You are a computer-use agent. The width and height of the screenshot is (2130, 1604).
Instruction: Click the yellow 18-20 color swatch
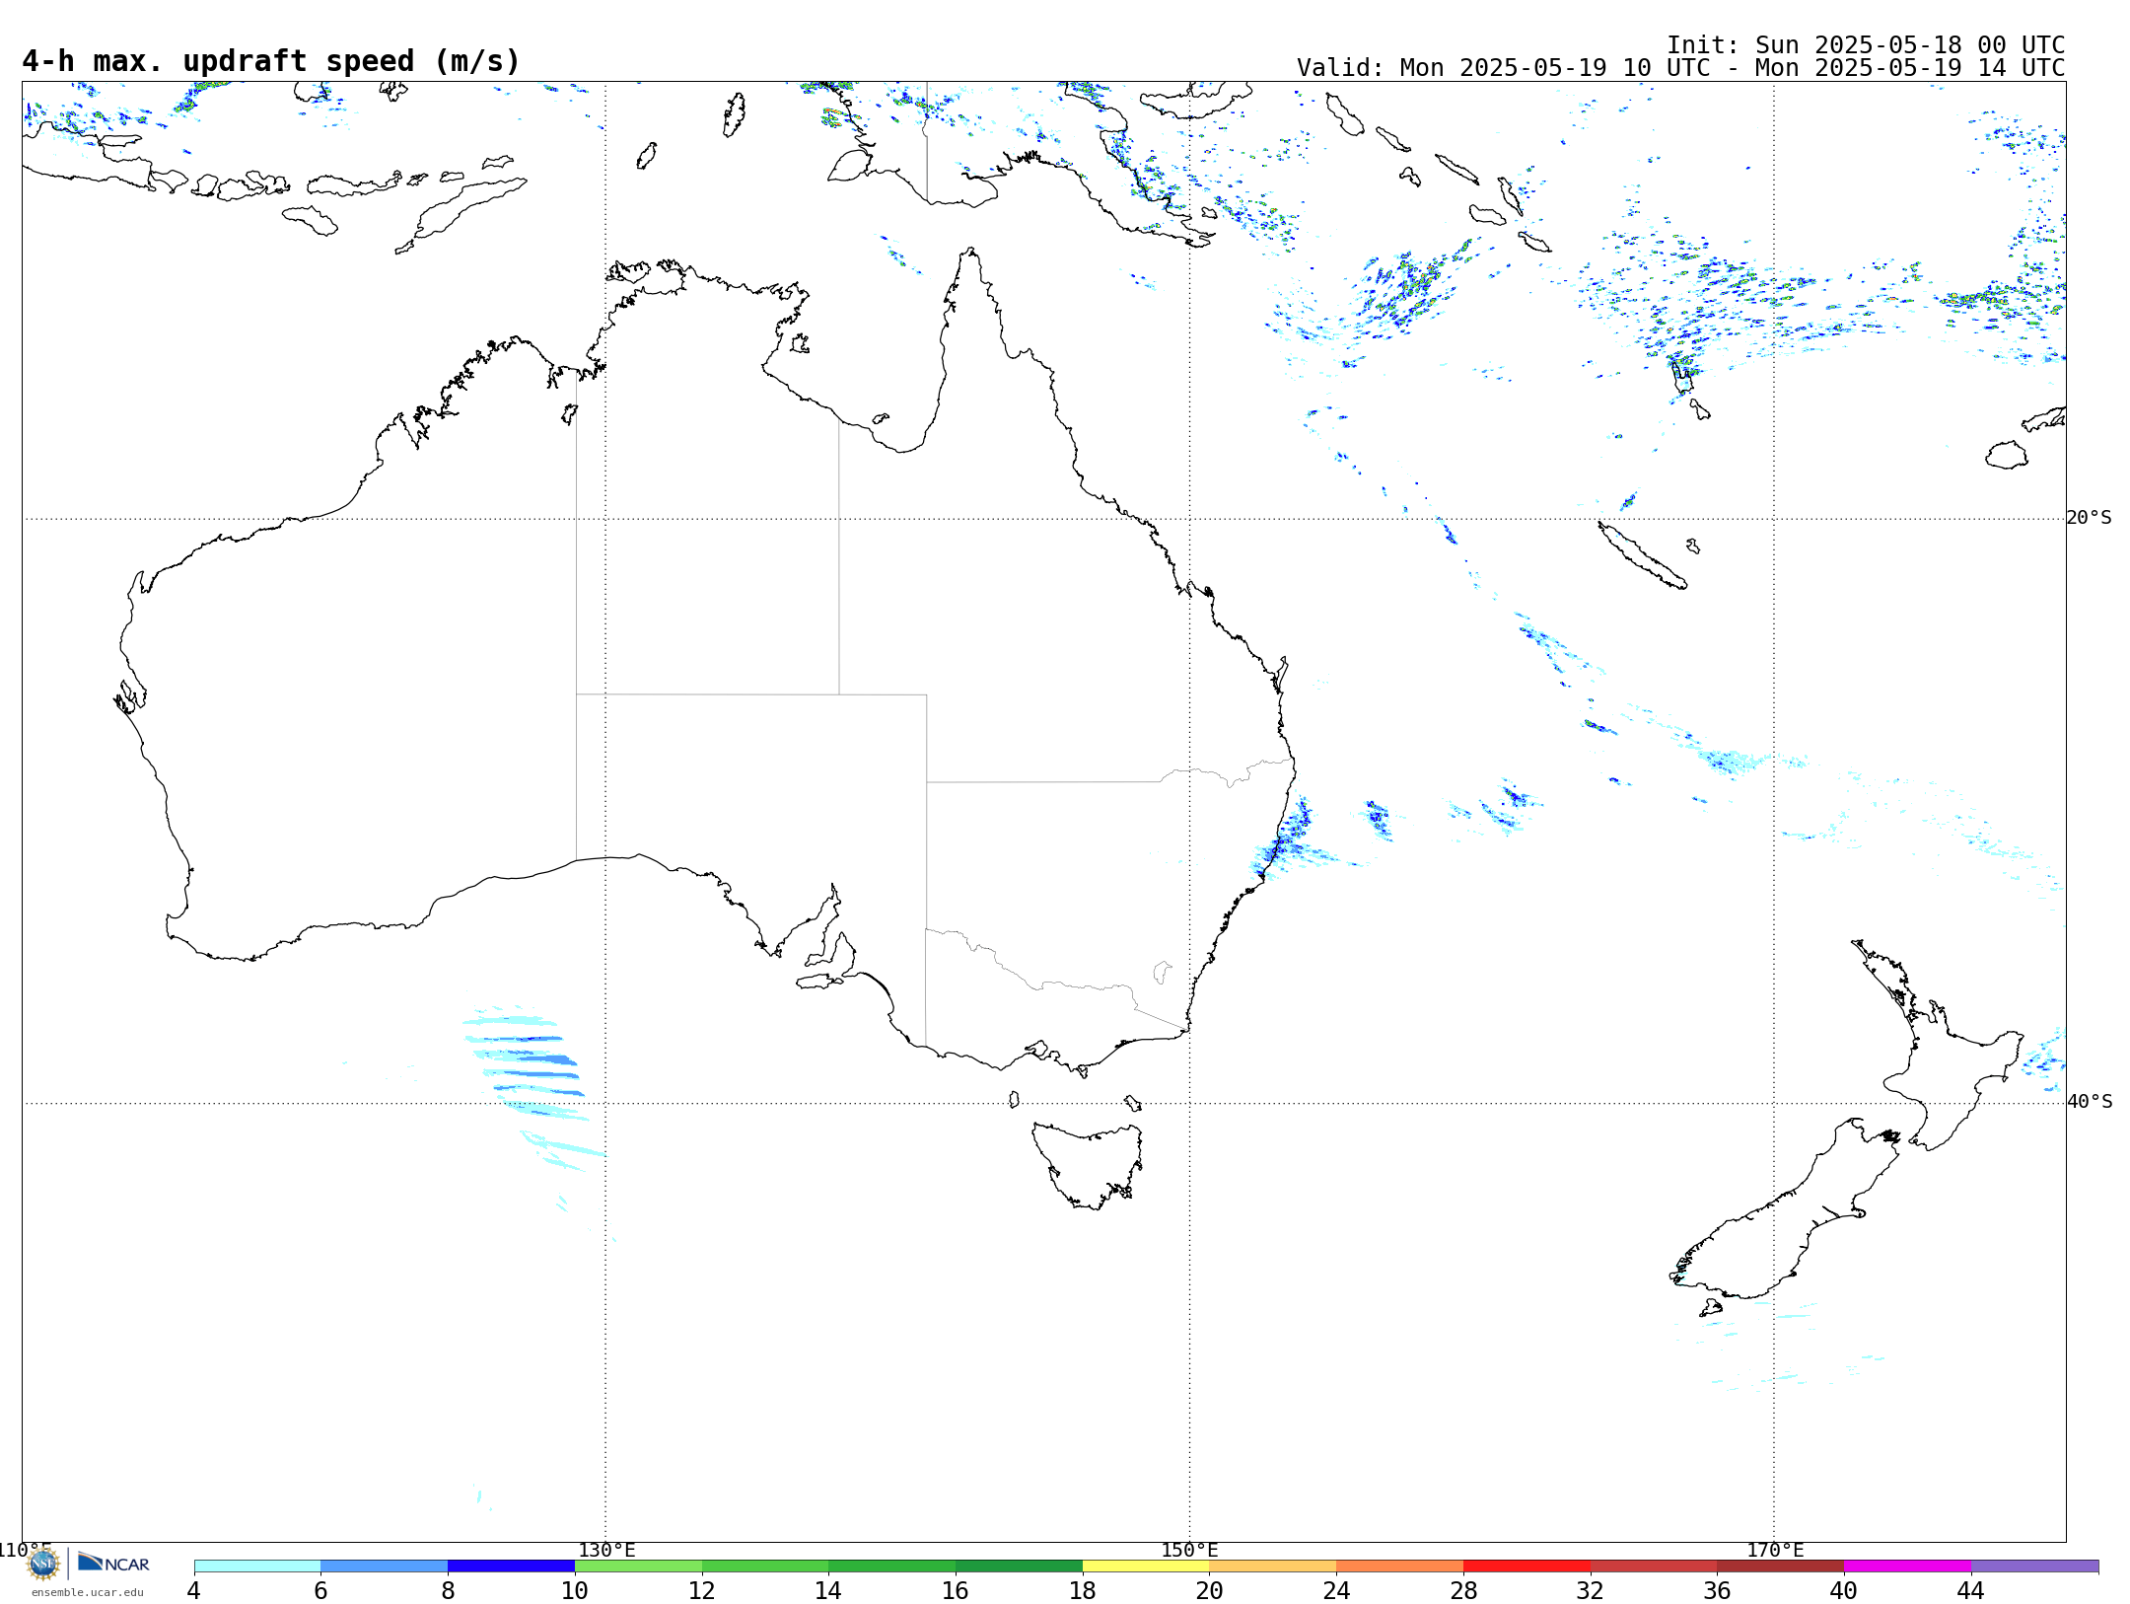pos(1146,1567)
